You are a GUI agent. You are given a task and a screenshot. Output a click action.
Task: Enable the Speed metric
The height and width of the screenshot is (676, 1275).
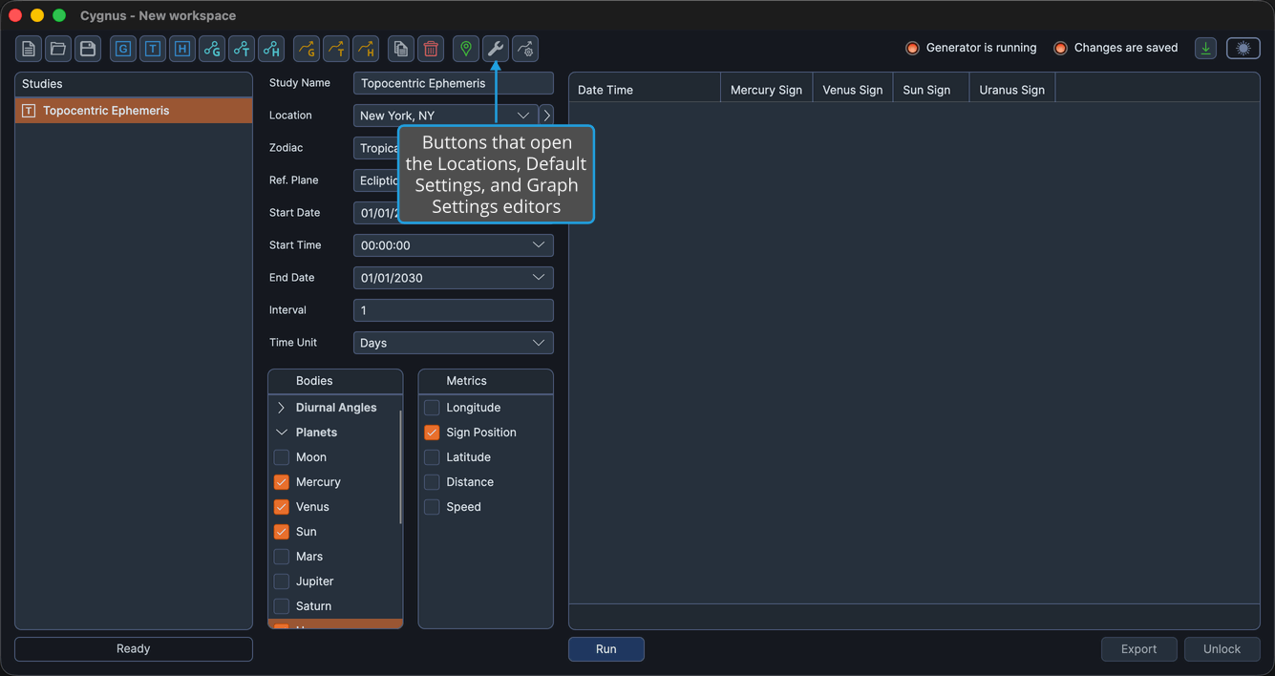432,507
